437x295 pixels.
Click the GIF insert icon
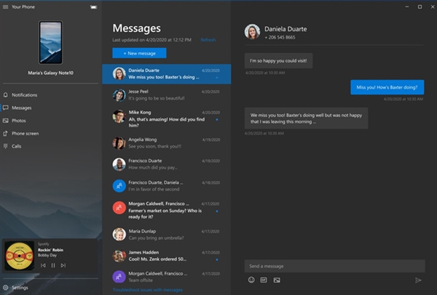coord(264,280)
